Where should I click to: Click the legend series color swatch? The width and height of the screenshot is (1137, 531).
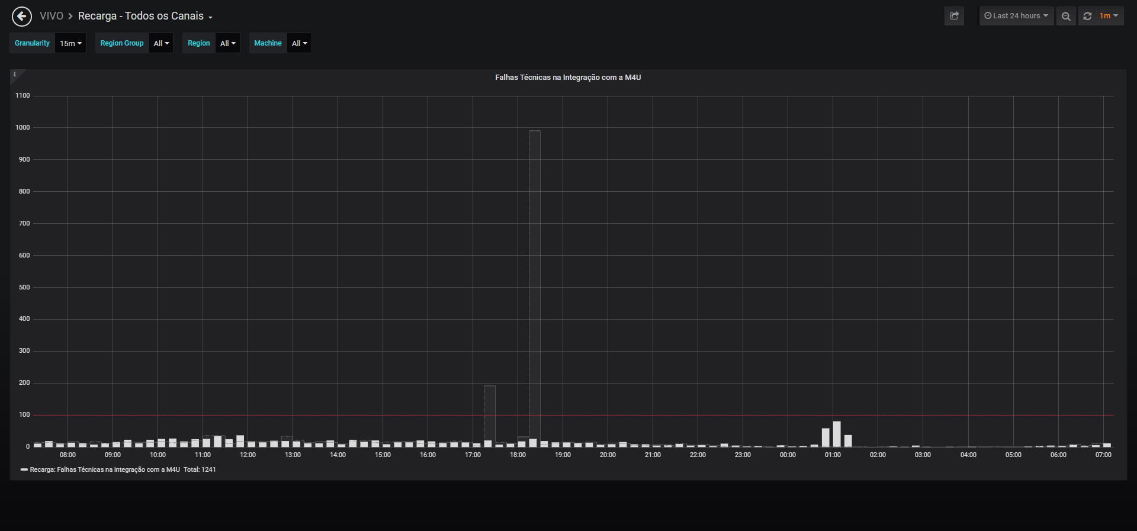point(24,469)
